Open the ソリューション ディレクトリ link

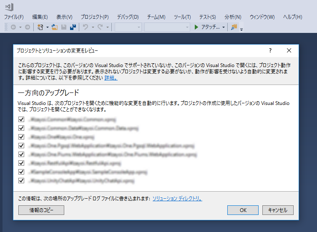177,199
